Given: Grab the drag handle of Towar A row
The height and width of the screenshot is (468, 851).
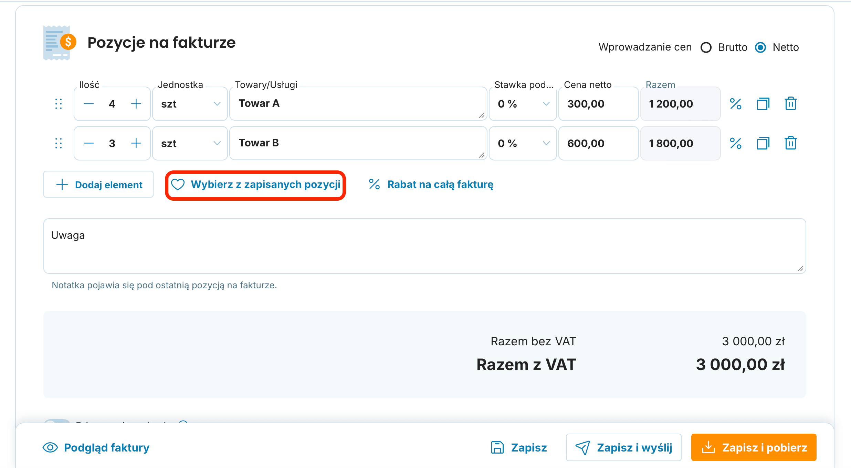Looking at the screenshot, I should point(59,104).
